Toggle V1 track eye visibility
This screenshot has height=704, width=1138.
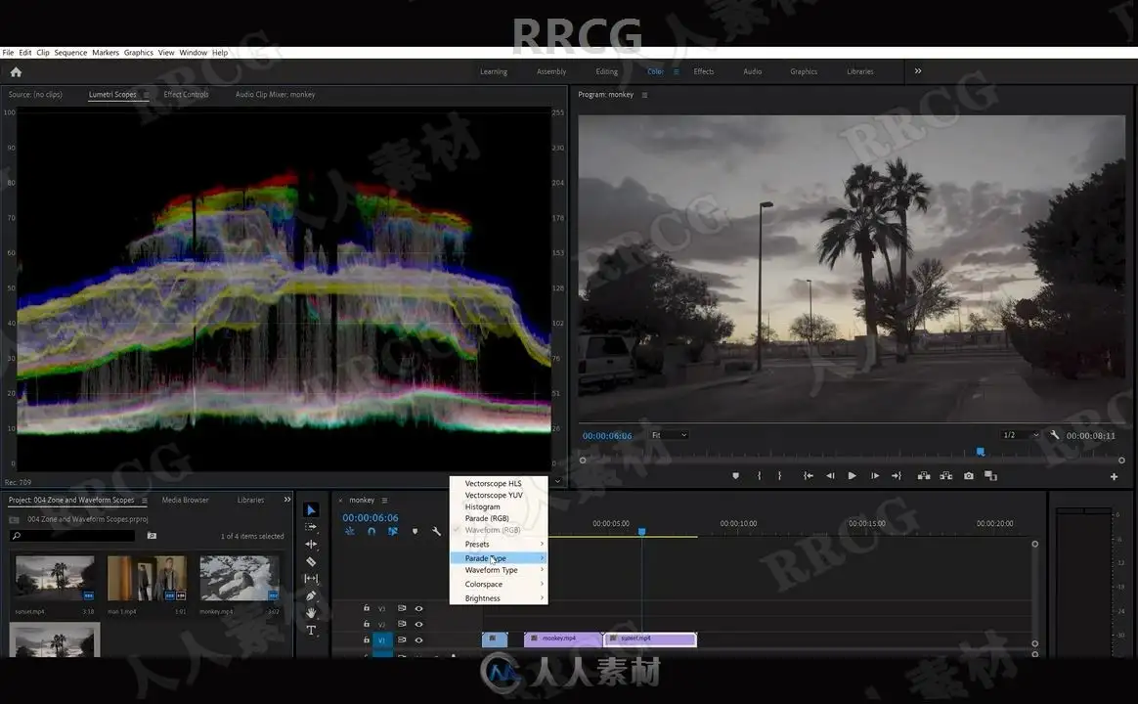click(x=418, y=640)
